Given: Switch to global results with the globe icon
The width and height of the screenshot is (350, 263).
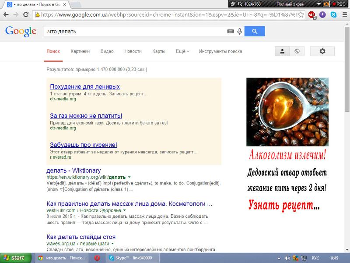Looking at the screenshot, I should pos(297,51).
